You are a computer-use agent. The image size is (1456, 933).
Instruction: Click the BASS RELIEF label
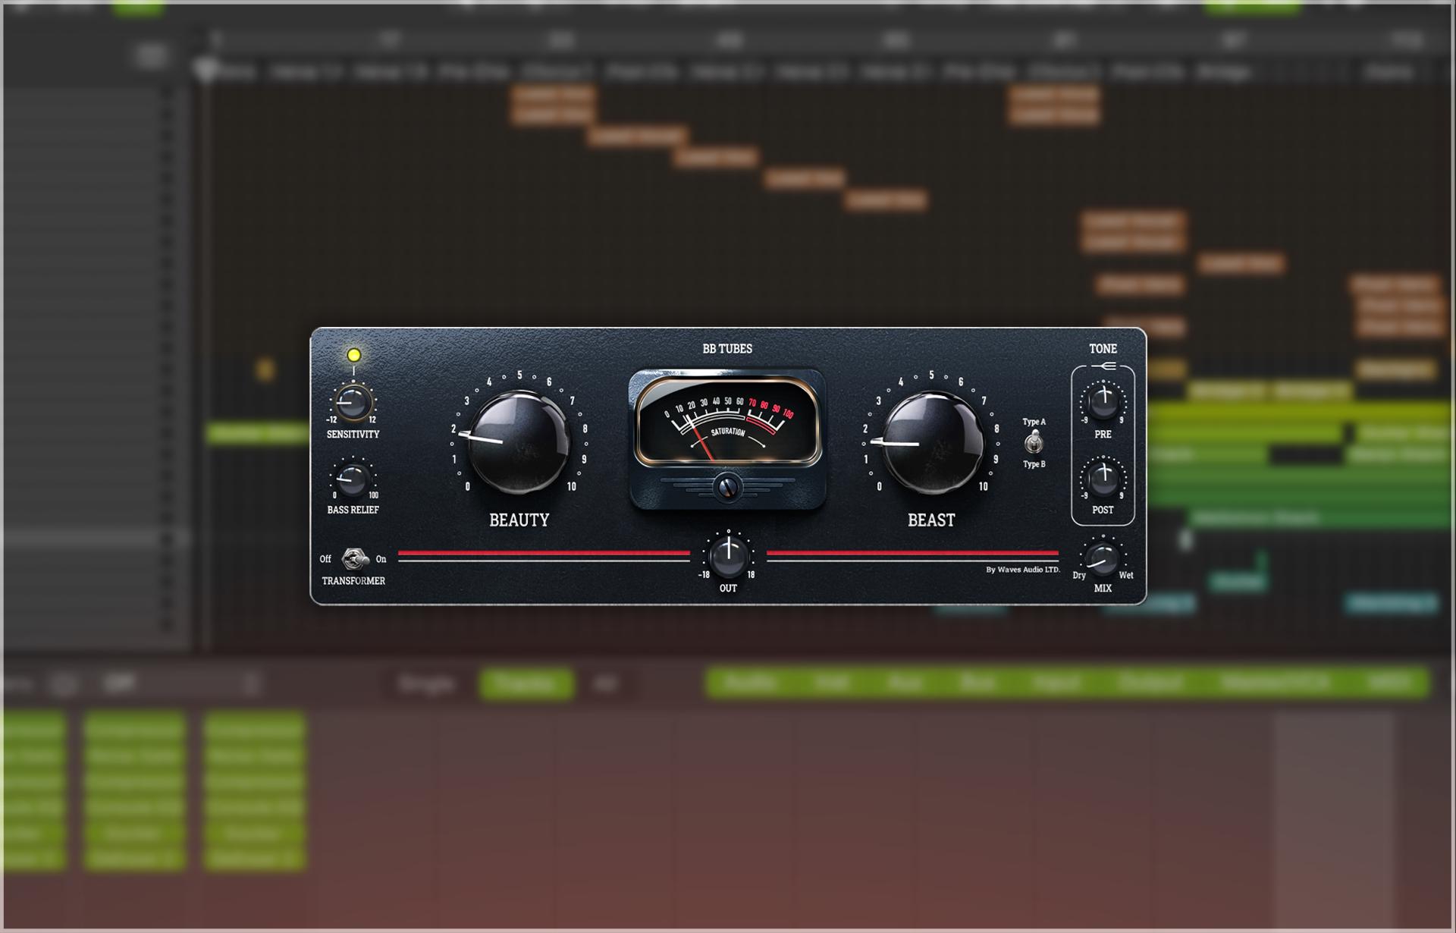(353, 510)
